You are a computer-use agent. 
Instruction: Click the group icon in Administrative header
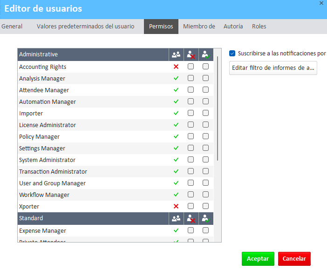[176, 54]
